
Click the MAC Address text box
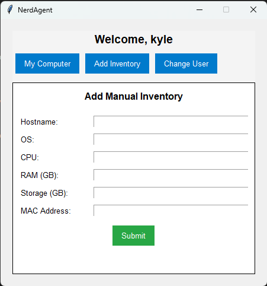171,211
